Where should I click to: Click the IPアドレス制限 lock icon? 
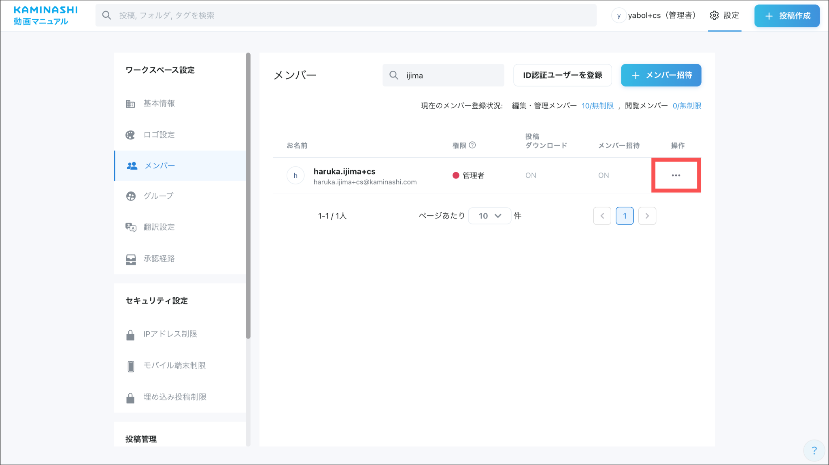130,335
